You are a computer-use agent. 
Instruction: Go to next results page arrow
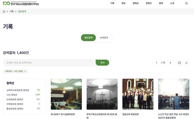[170, 63]
